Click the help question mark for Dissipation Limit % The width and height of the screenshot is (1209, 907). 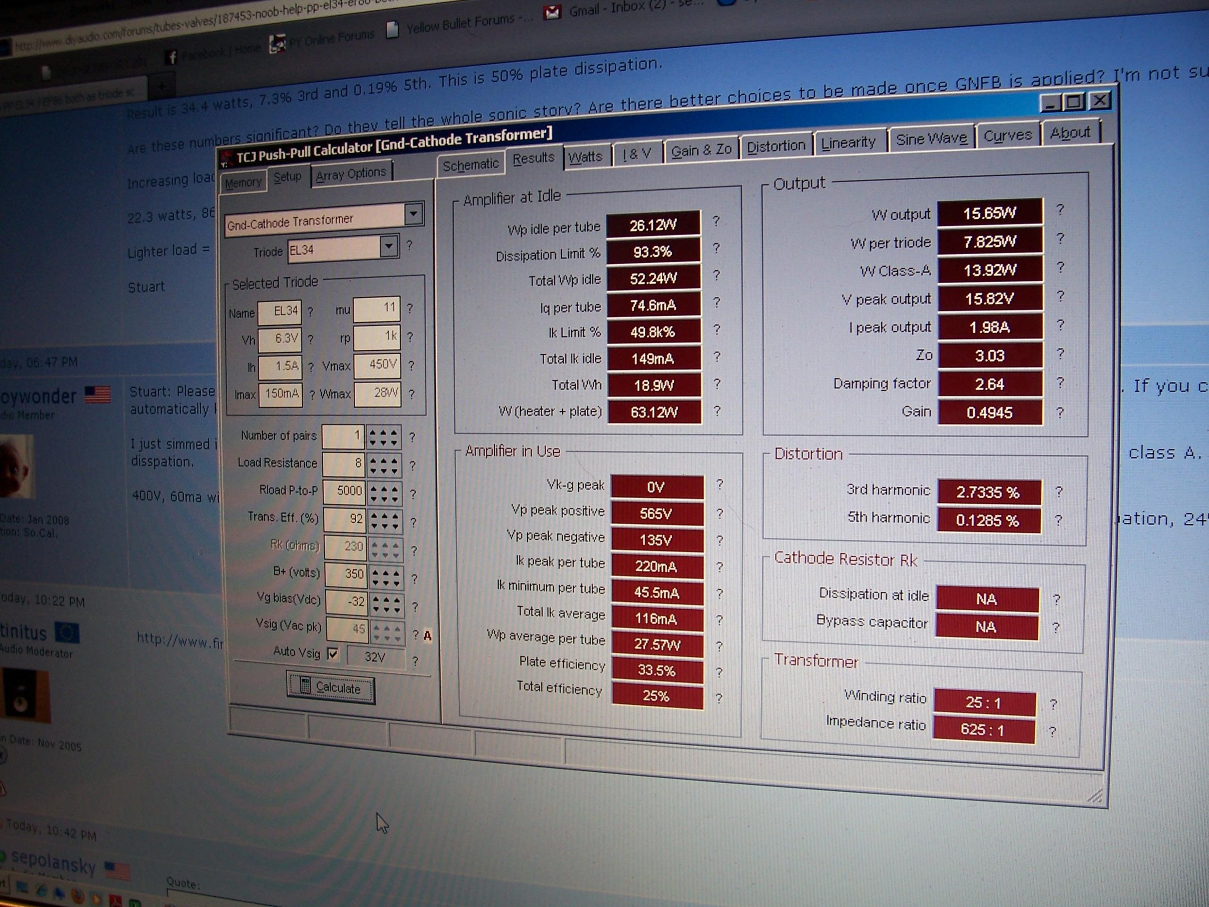pyautogui.click(x=716, y=248)
